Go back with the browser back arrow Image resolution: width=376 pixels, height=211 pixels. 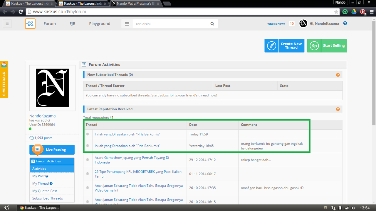tap(5, 12)
